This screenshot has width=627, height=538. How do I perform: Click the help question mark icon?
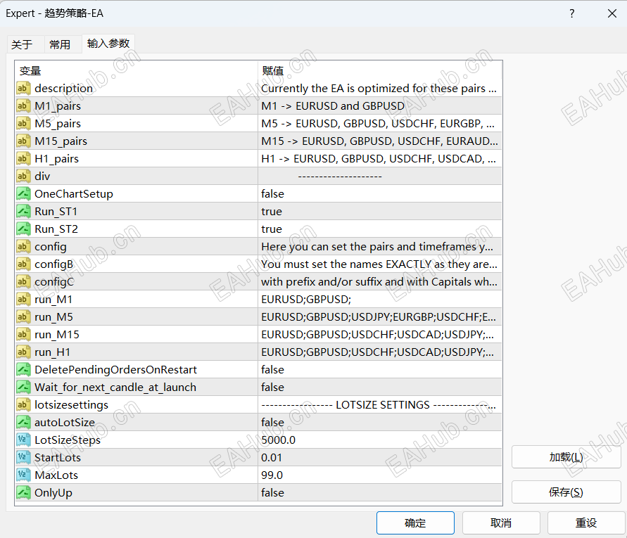pos(571,13)
